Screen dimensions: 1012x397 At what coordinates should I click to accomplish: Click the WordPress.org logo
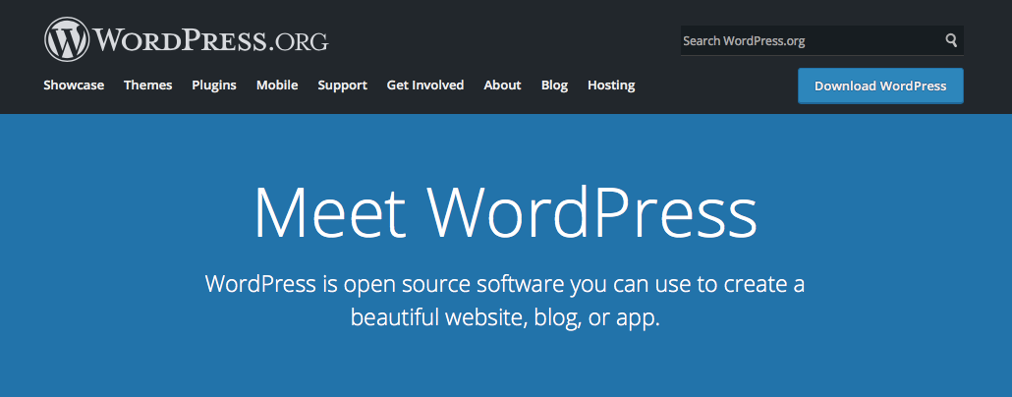point(187,39)
